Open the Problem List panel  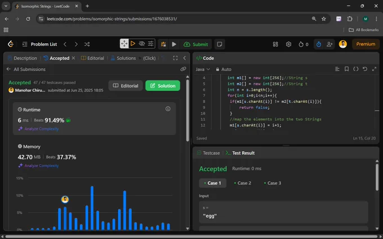point(39,44)
